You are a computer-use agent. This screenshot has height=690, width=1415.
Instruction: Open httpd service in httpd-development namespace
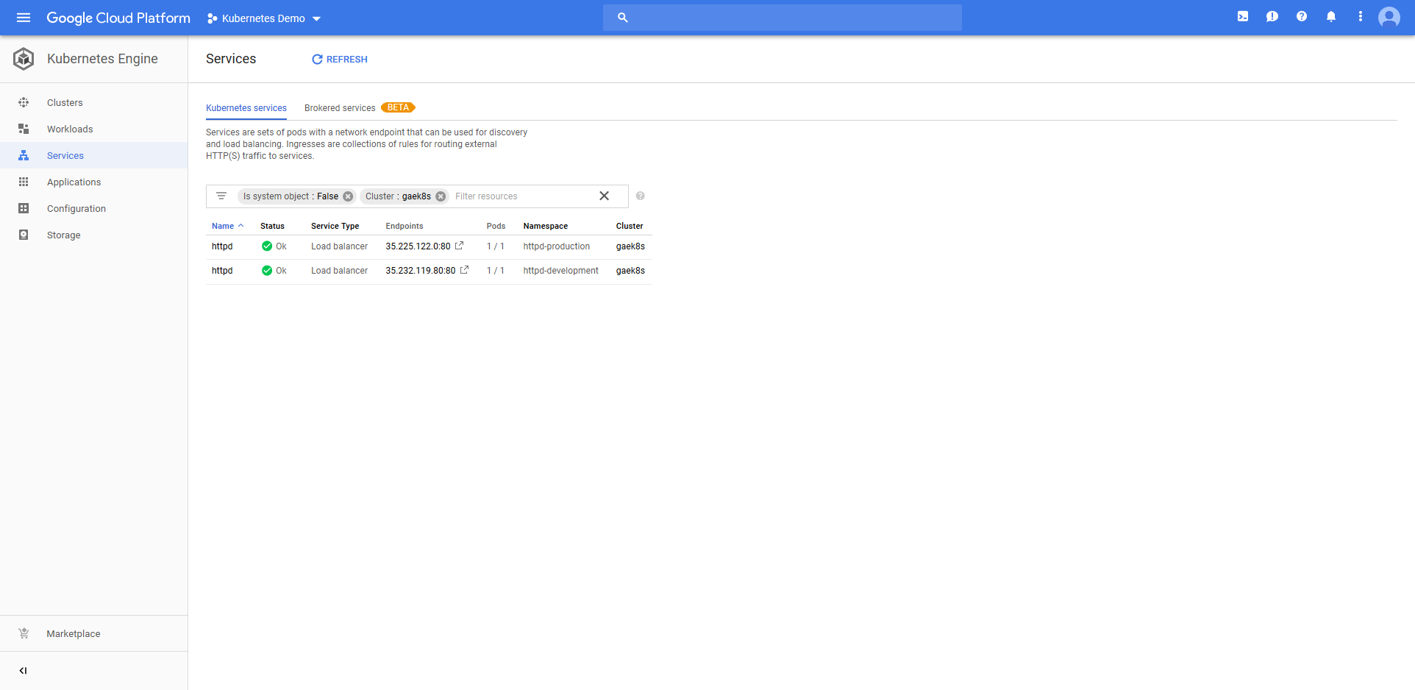pos(222,271)
